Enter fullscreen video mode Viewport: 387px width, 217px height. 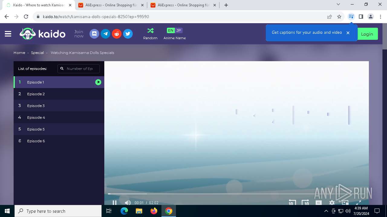tap(359, 203)
